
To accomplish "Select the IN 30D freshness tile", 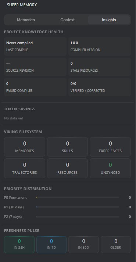I will (x=83, y=244).
